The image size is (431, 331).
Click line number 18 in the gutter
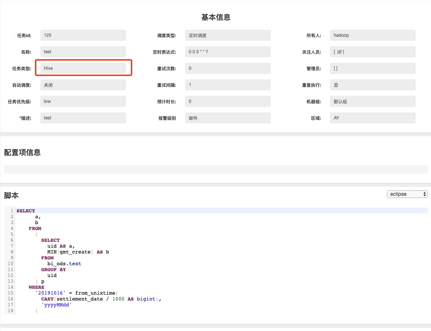10,311
